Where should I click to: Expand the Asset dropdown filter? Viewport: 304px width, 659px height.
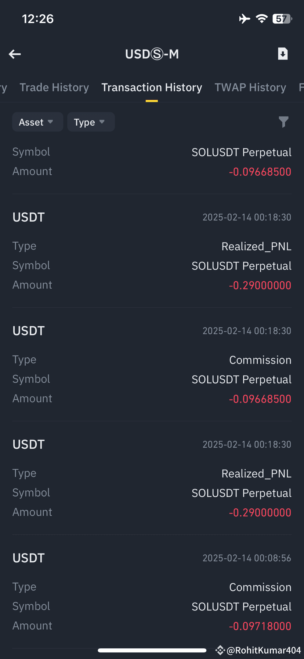(37, 122)
